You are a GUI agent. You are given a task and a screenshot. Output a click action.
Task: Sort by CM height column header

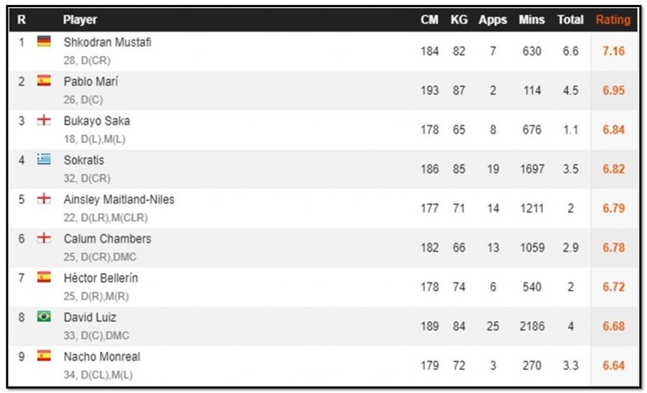point(430,20)
